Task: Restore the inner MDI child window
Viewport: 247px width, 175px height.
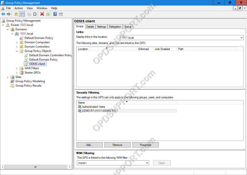Action: click(x=240, y=8)
